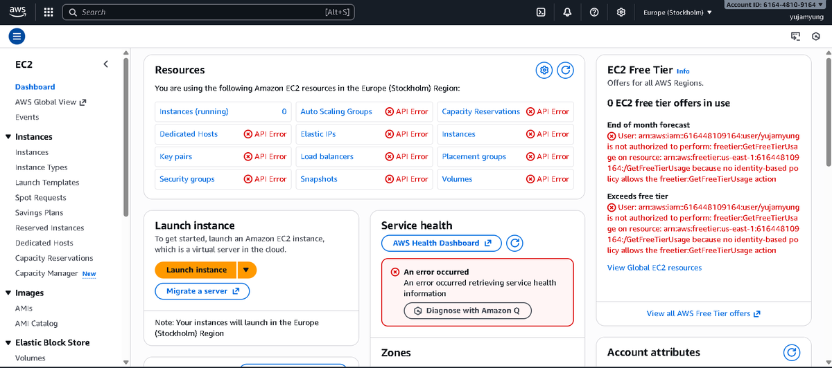Collapse the Images section in sidebar
The image size is (832, 368).
[x=8, y=293]
